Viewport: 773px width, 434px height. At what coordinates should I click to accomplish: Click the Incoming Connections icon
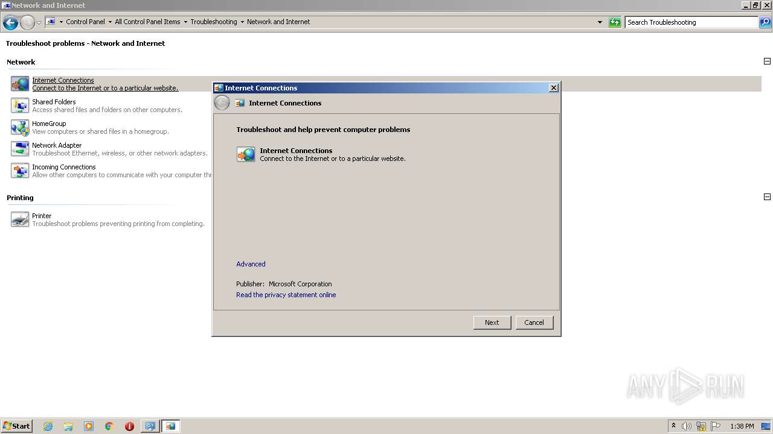[20, 171]
